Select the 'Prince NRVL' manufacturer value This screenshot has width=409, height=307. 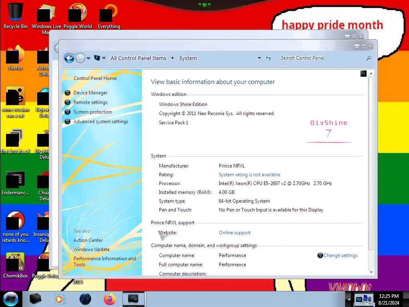pyautogui.click(x=232, y=166)
